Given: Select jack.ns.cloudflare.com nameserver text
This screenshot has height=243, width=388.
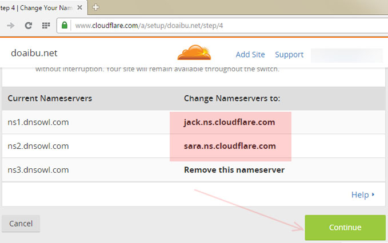Looking at the screenshot, I should (x=229, y=122).
